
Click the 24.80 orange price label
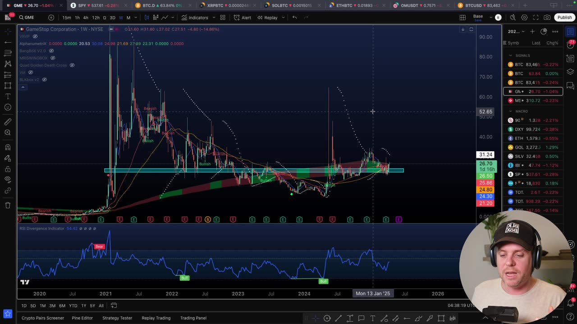[x=486, y=190]
